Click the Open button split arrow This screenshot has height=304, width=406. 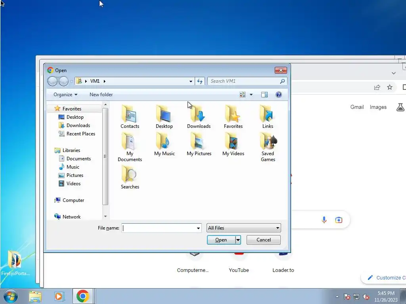click(238, 240)
